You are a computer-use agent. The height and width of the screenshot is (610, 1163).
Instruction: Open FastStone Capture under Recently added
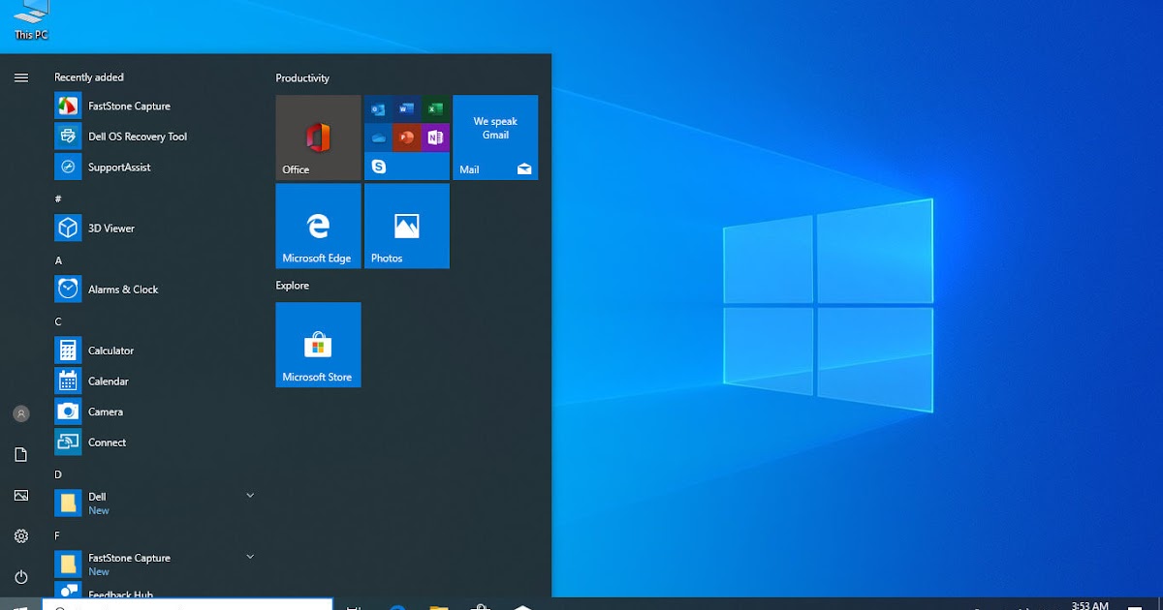[155, 107]
